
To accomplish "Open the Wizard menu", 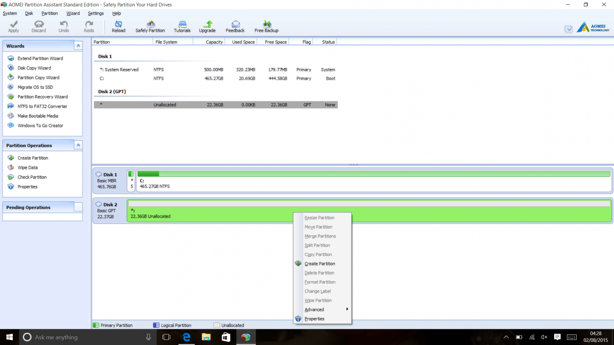I will 73,13.
